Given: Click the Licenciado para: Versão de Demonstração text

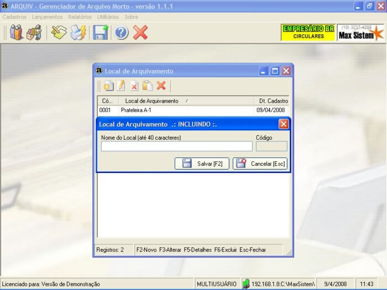Looking at the screenshot, I should [x=51, y=284].
